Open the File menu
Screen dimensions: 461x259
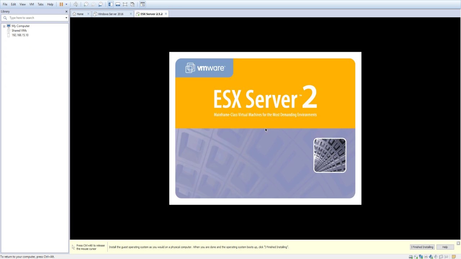(5, 4)
